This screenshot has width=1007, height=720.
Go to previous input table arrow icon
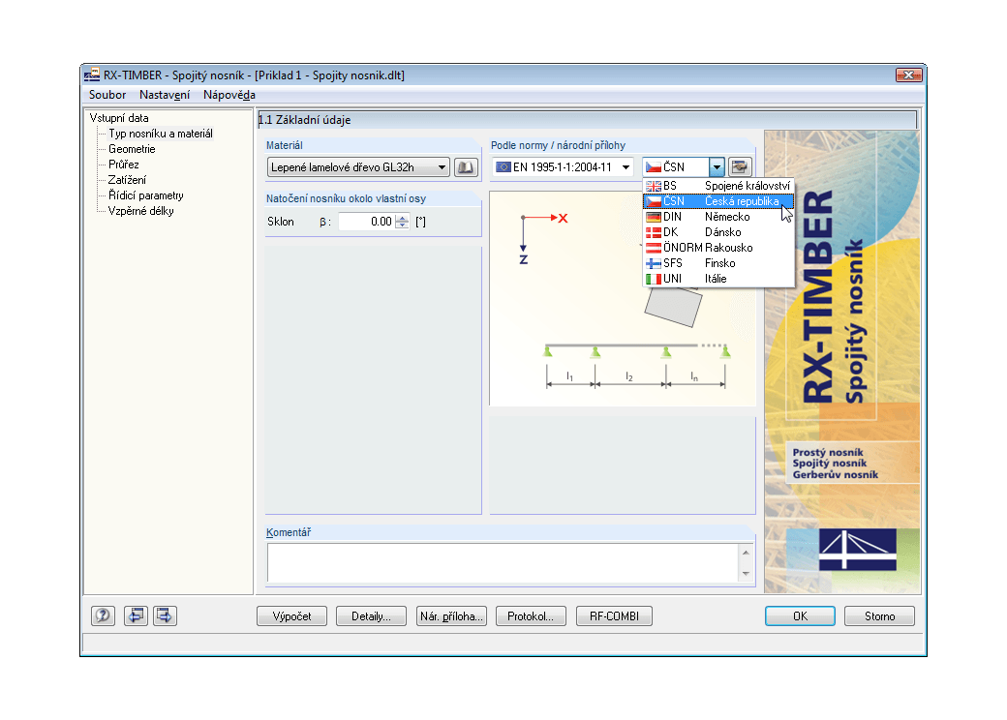pos(136,616)
